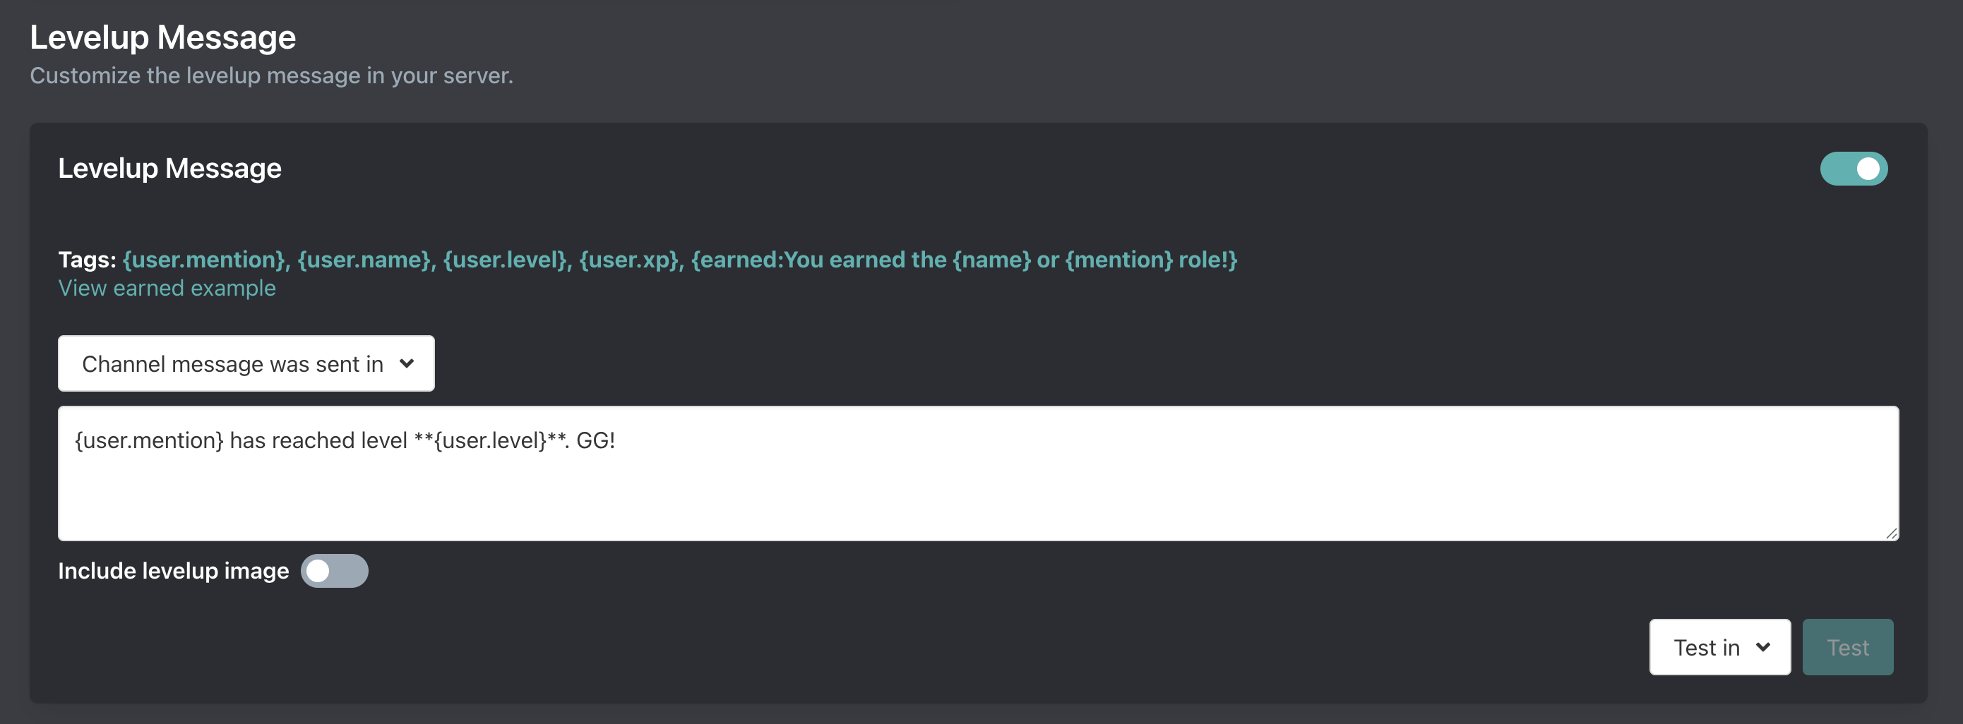Click the Customize the levelup message subtitle
The image size is (1963, 724).
coord(271,76)
